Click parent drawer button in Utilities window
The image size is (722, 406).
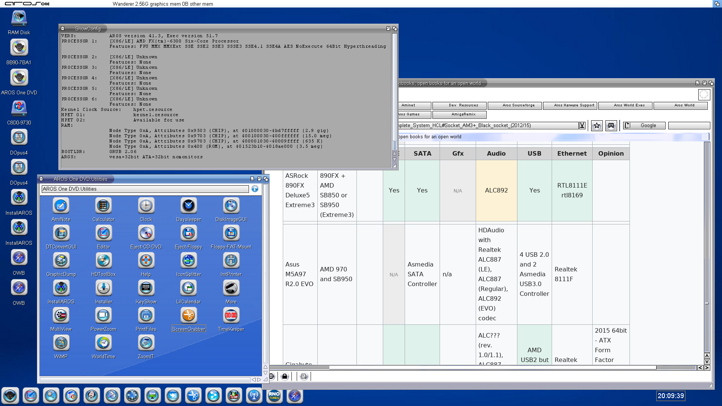(255, 189)
